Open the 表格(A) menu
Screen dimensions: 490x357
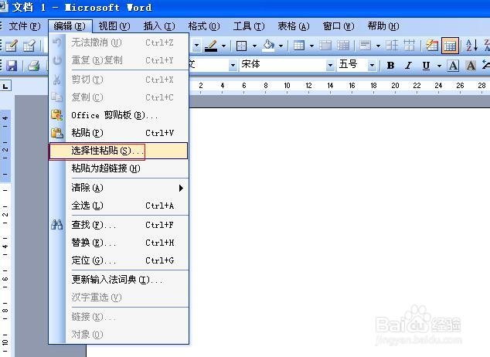(x=294, y=26)
